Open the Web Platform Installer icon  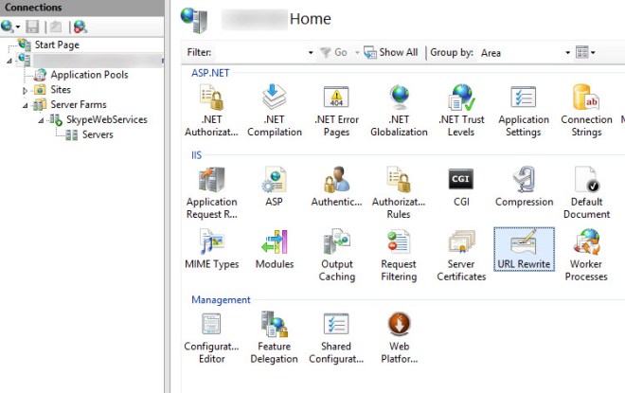(399, 338)
